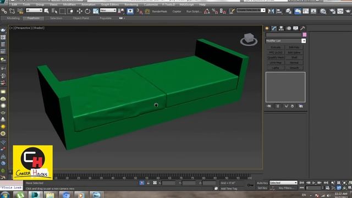Click Configure Modifier Sets icon
Screen dimensions: 352x198
point(301,106)
